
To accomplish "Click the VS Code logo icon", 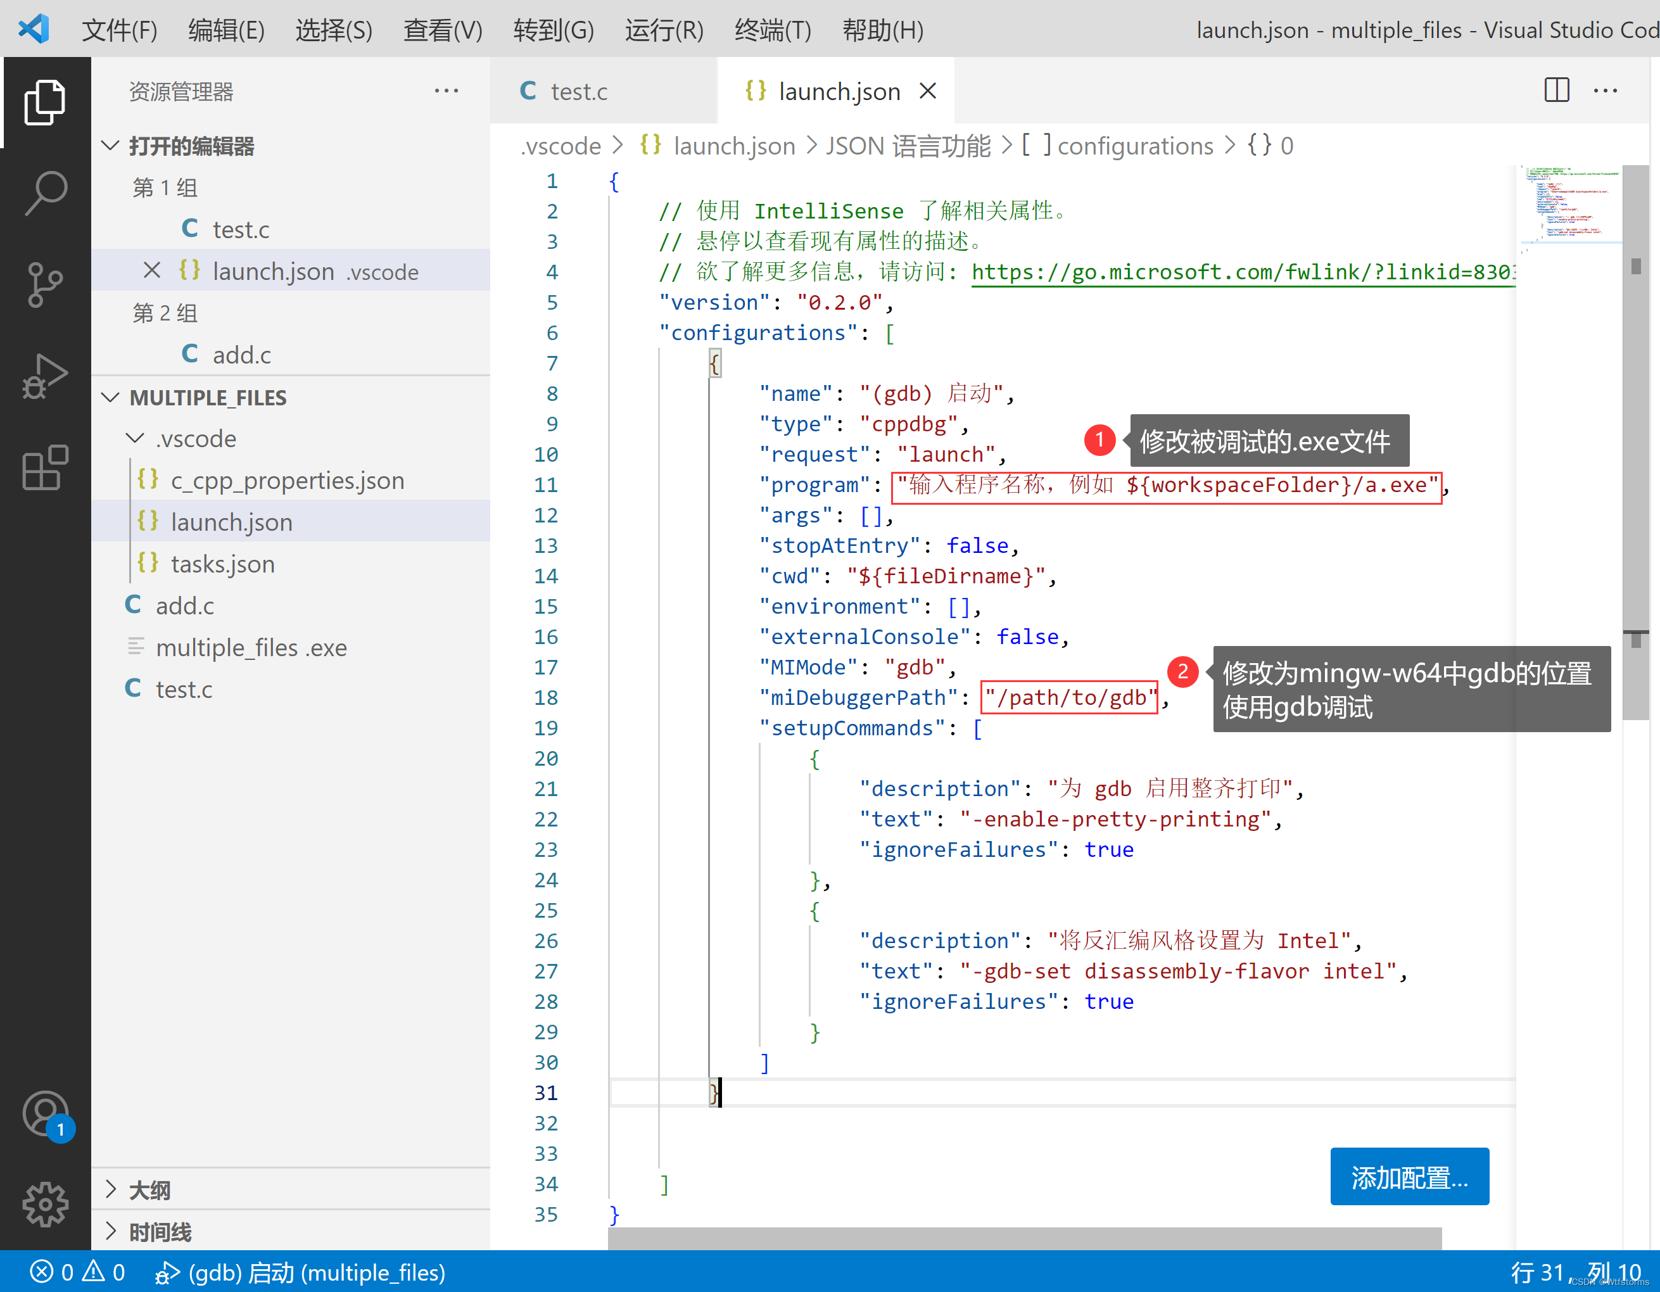I will tap(34, 29).
